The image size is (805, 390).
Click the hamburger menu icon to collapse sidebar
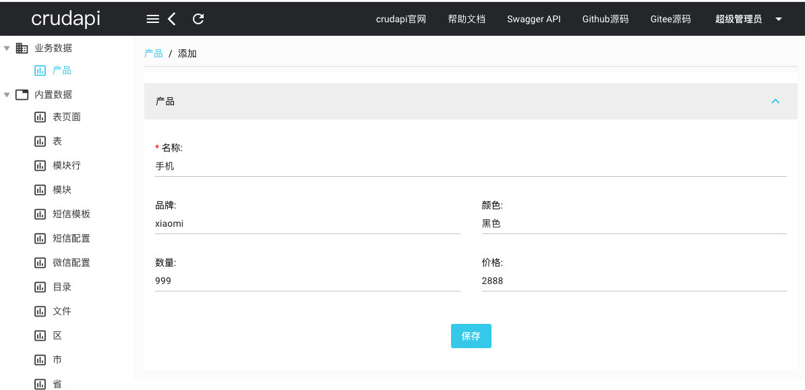pos(152,19)
